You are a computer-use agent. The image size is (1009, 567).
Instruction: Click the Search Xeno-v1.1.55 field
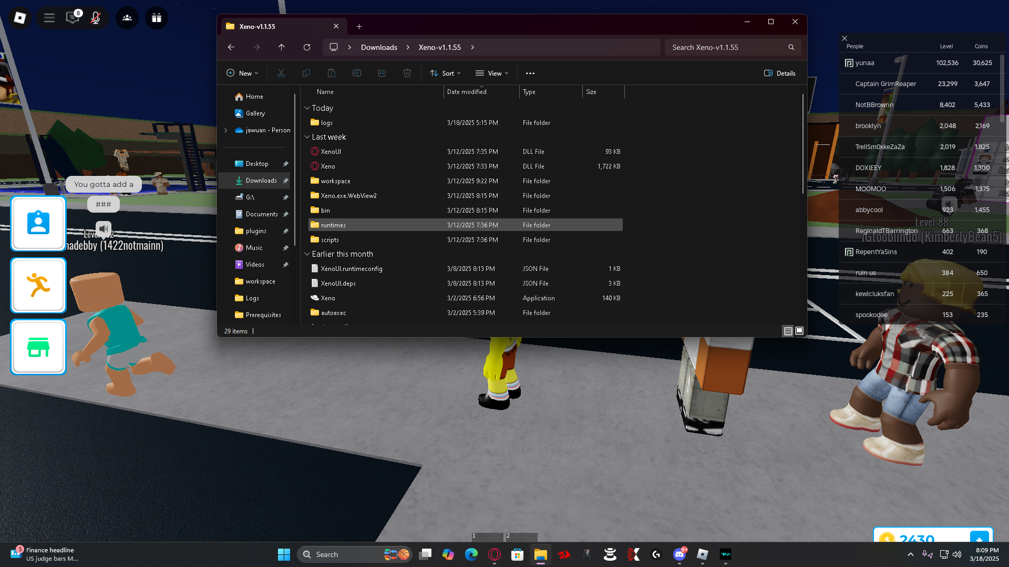click(x=733, y=47)
